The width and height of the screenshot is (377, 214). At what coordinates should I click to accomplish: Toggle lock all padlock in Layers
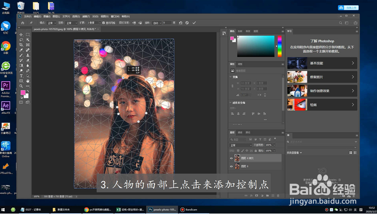coord(256,151)
